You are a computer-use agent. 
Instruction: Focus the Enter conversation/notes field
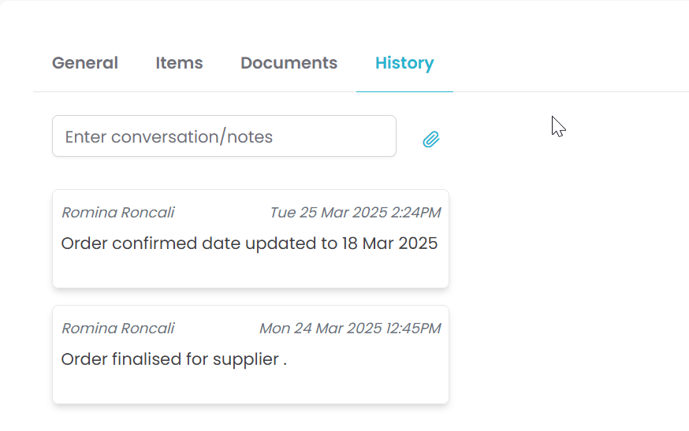[224, 136]
